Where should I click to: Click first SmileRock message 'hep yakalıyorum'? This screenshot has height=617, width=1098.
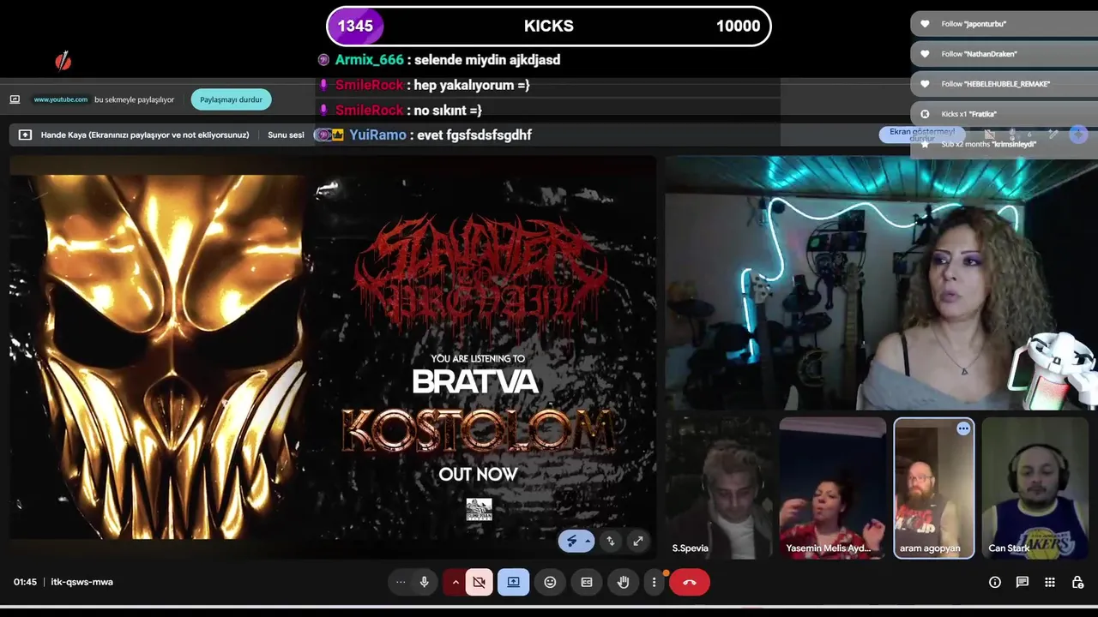(471, 85)
